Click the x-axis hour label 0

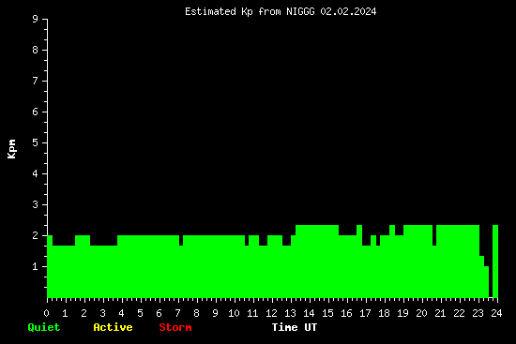coord(46,313)
